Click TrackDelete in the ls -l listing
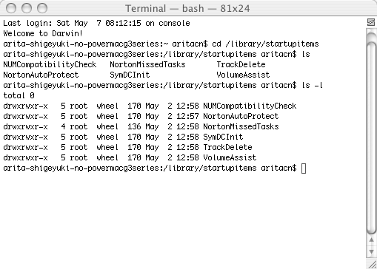377x269 pixels. coord(227,147)
